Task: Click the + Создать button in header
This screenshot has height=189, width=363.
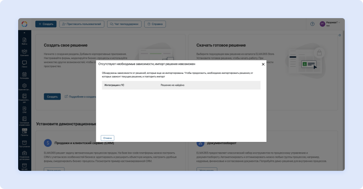Action: [46, 24]
